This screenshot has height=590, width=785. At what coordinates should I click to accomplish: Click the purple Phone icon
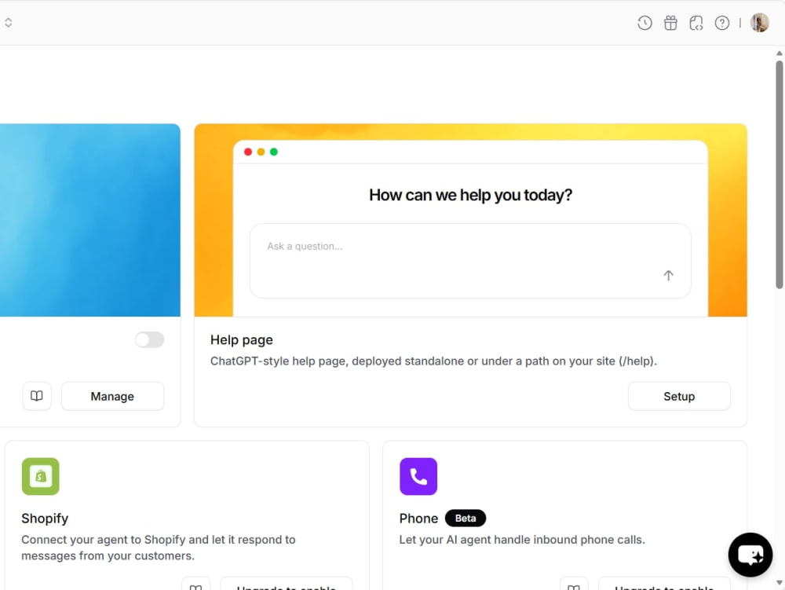(x=418, y=476)
